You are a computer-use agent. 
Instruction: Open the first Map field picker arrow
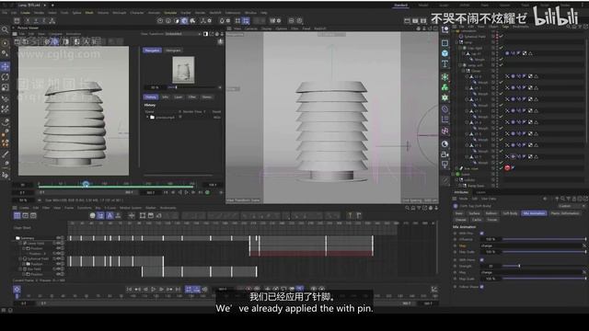click(583, 245)
